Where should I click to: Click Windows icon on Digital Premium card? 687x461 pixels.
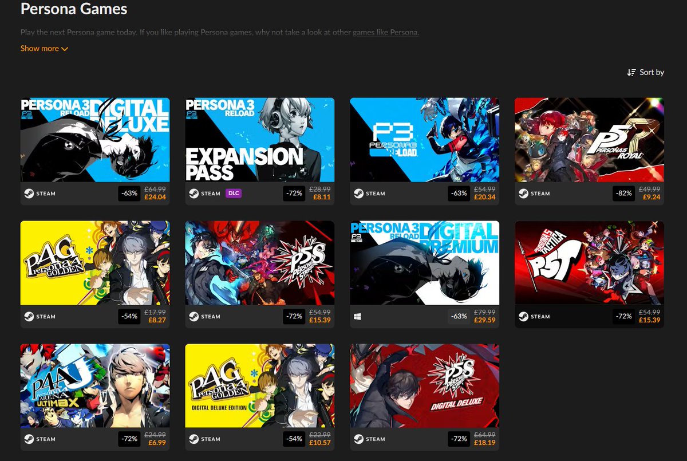pos(357,316)
